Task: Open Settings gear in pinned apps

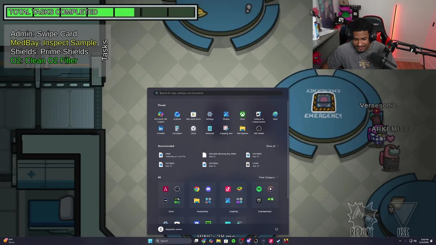Action: coord(209,116)
